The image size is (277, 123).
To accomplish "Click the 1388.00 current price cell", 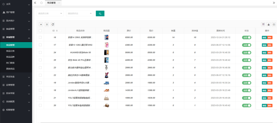I will click(x=151, y=90).
